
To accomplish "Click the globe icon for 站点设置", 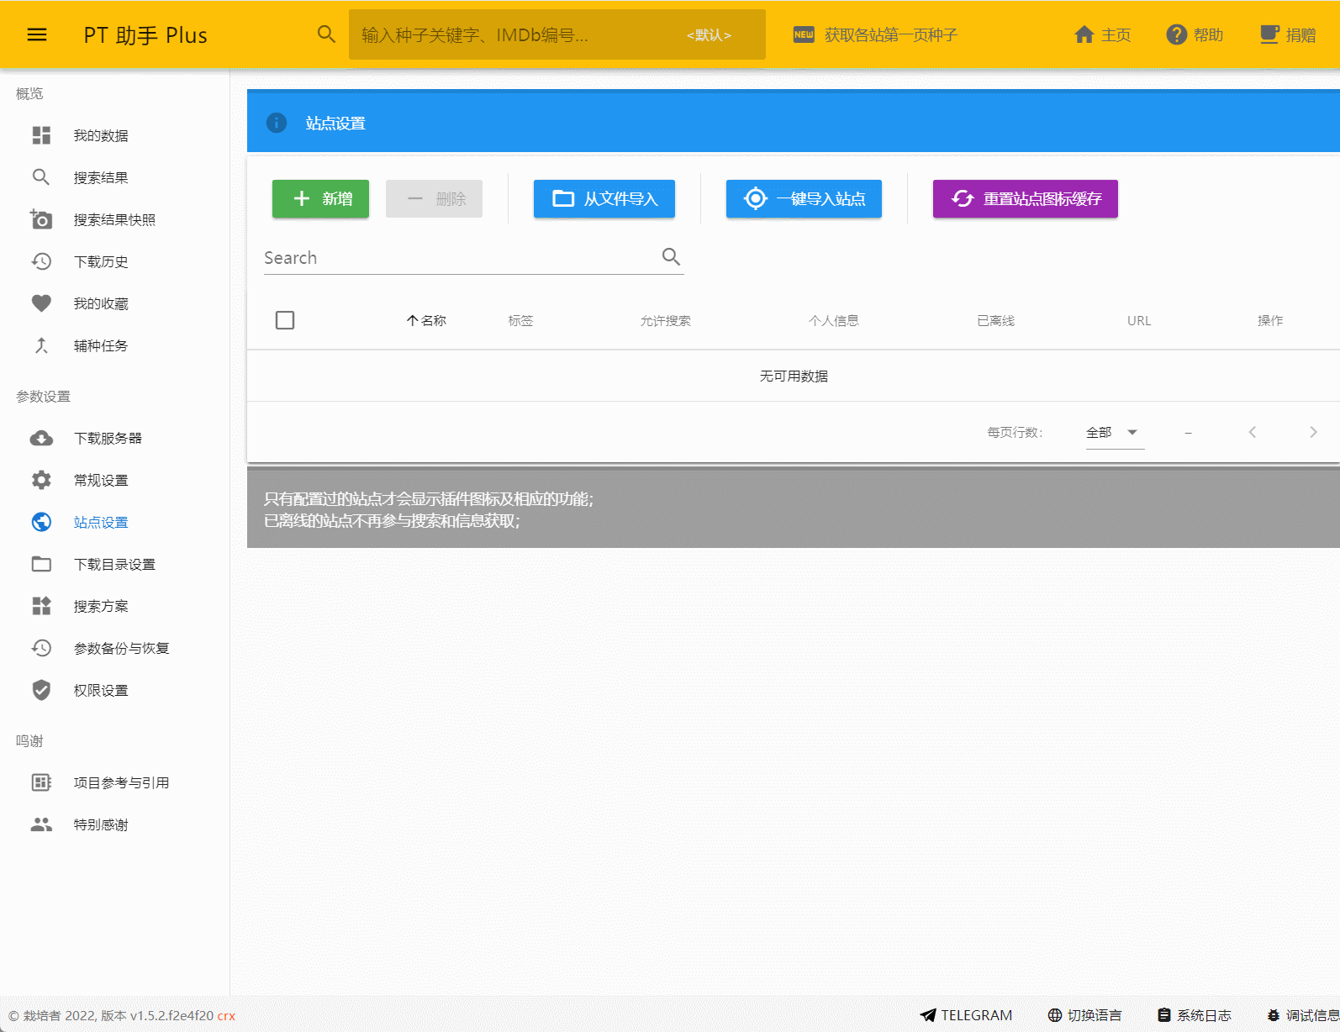I will coord(41,522).
